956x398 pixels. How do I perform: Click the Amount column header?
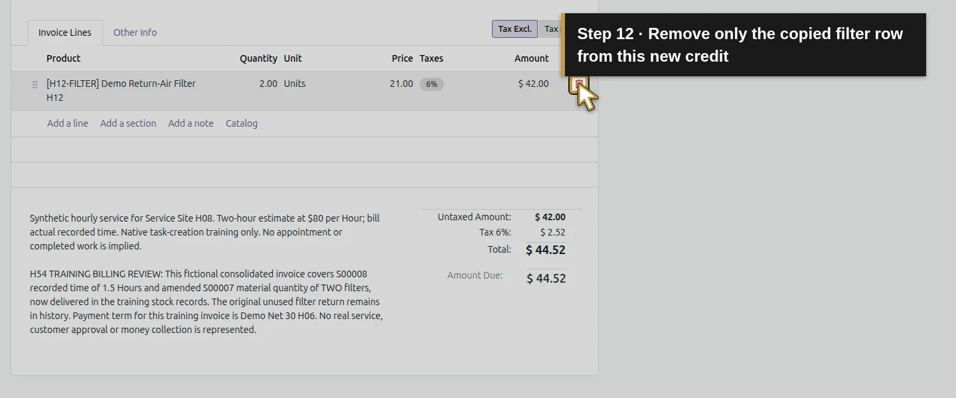pyautogui.click(x=532, y=58)
